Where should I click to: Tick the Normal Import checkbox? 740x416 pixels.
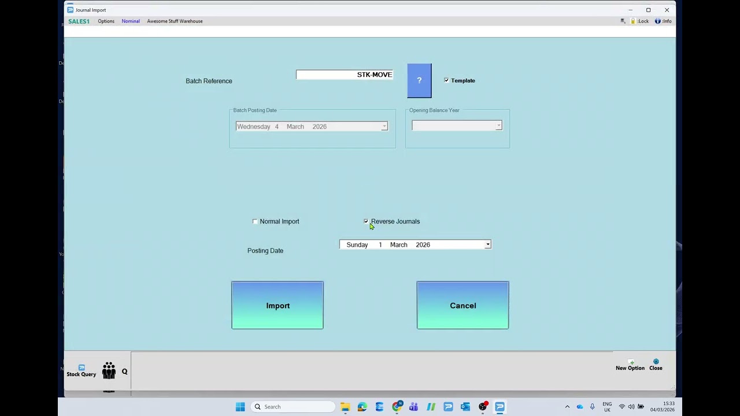pyautogui.click(x=255, y=221)
